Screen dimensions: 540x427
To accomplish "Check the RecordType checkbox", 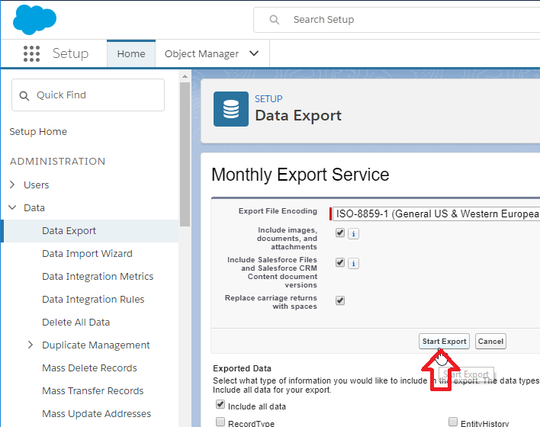I will (x=220, y=422).
